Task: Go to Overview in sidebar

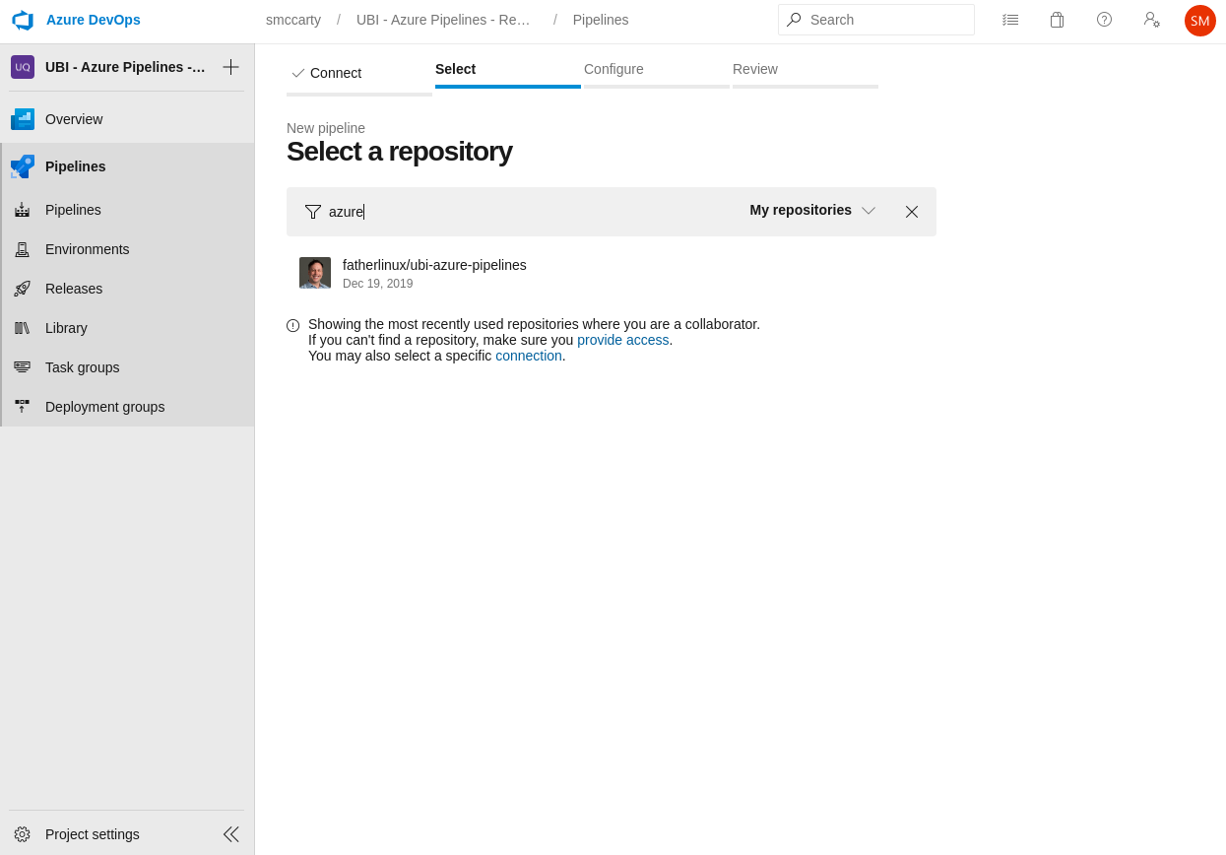Action: (x=74, y=119)
